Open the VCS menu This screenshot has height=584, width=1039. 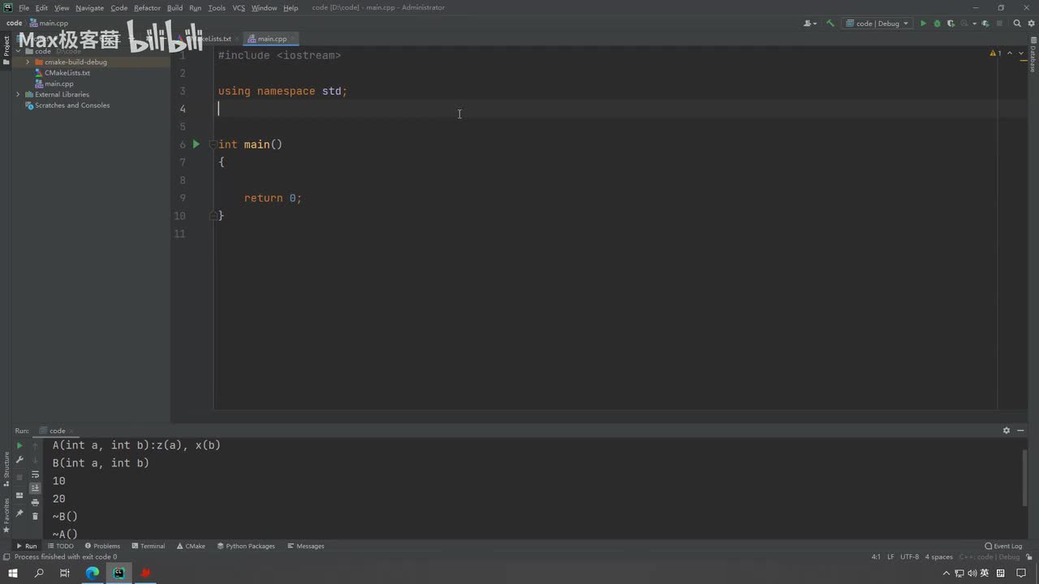239,7
